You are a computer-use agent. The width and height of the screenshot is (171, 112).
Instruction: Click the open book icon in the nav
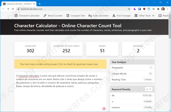(x=160, y=16)
